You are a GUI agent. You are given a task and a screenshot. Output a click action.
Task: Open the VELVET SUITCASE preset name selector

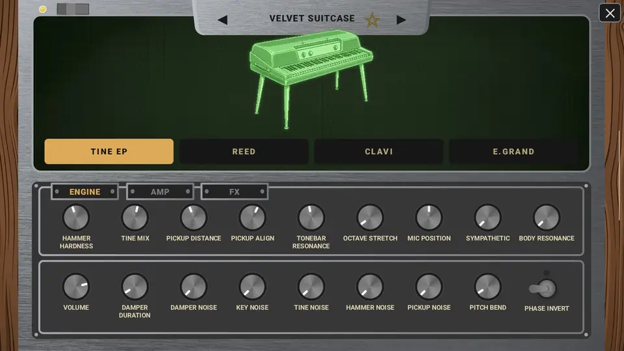tap(312, 18)
